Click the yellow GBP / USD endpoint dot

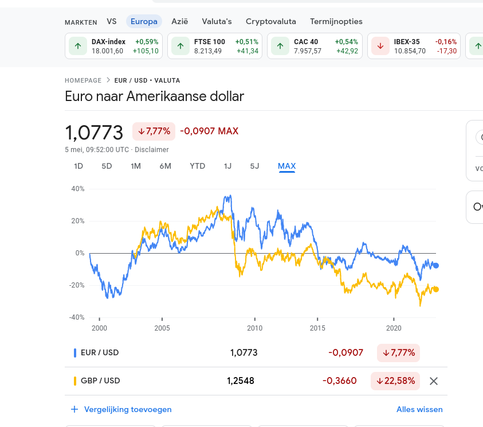[436, 289]
